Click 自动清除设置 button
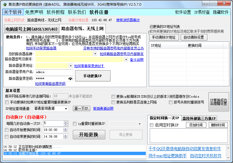 [194, 37]
